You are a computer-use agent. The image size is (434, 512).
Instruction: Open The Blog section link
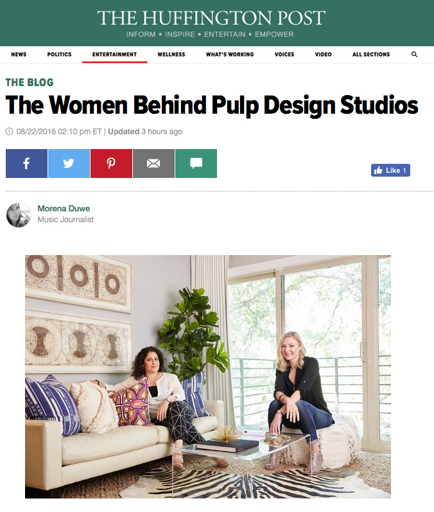click(x=30, y=82)
